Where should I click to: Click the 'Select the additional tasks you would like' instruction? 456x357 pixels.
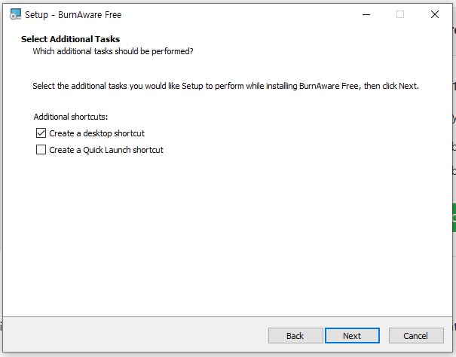225,86
